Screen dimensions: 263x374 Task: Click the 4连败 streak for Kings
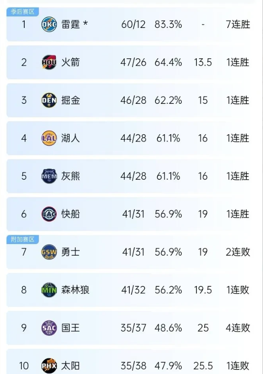pyautogui.click(x=238, y=328)
